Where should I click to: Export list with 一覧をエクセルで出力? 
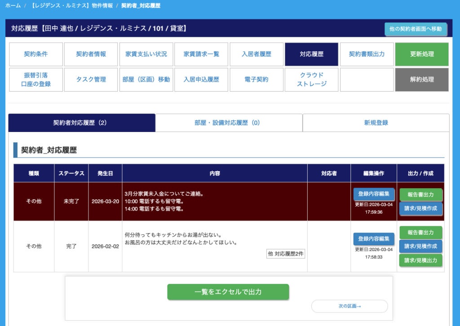pos(228,292)
